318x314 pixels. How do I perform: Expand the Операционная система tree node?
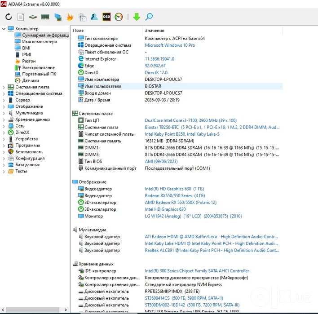pos(4,94)
